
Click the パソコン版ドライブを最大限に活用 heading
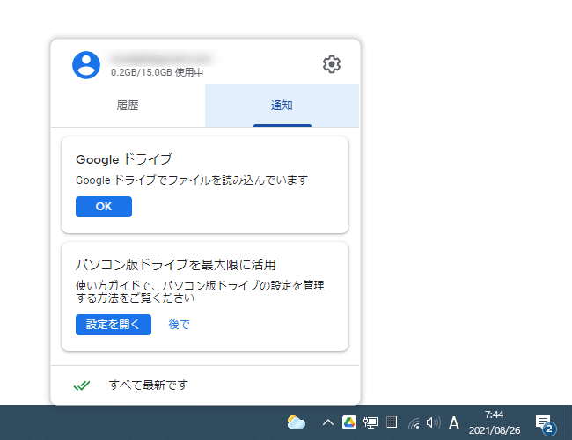tap(175, 265)
